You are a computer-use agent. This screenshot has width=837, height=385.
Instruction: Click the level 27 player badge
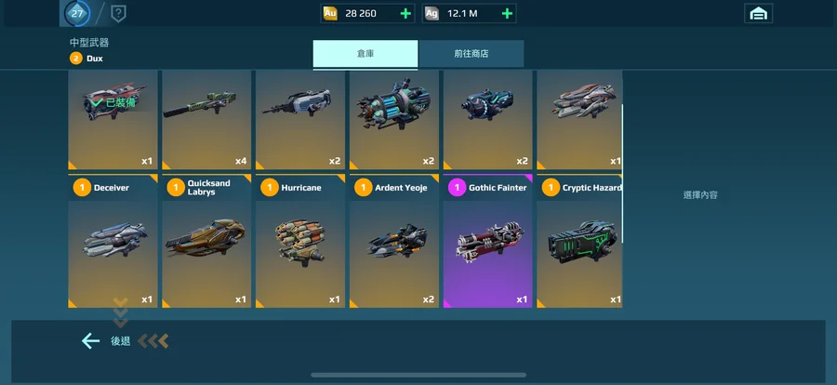click(77, 13)
